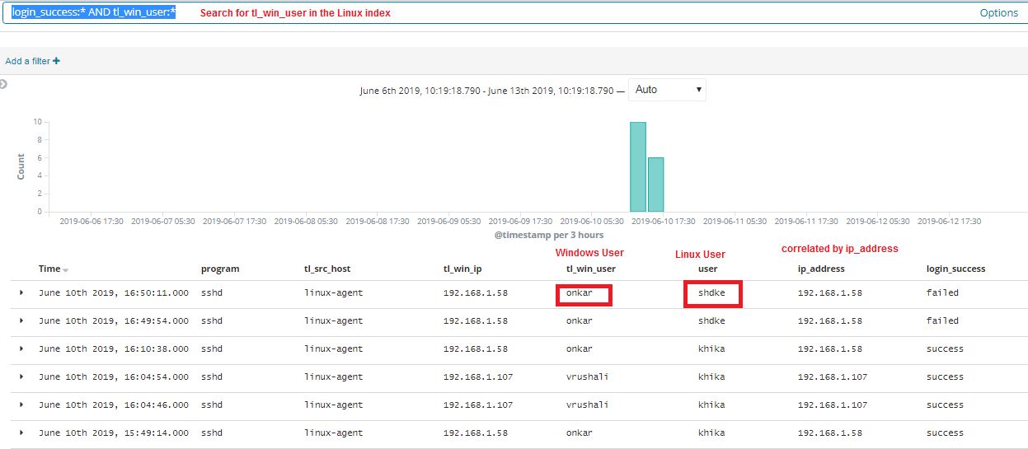
Task: Expand the row at 15:49:14.000
Action: 21,433
